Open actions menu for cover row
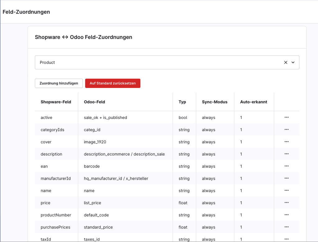 click(286, 142)
